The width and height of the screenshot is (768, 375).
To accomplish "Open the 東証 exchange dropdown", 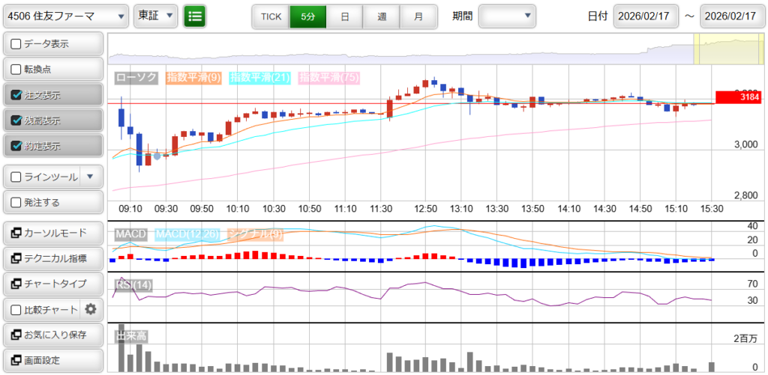I will pyautogui.click(x=155, y=16).
